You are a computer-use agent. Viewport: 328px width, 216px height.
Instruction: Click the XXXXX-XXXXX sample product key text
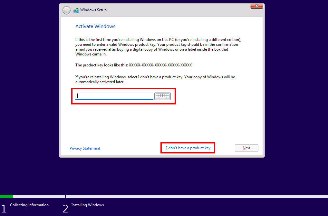[x=160, y=65]
